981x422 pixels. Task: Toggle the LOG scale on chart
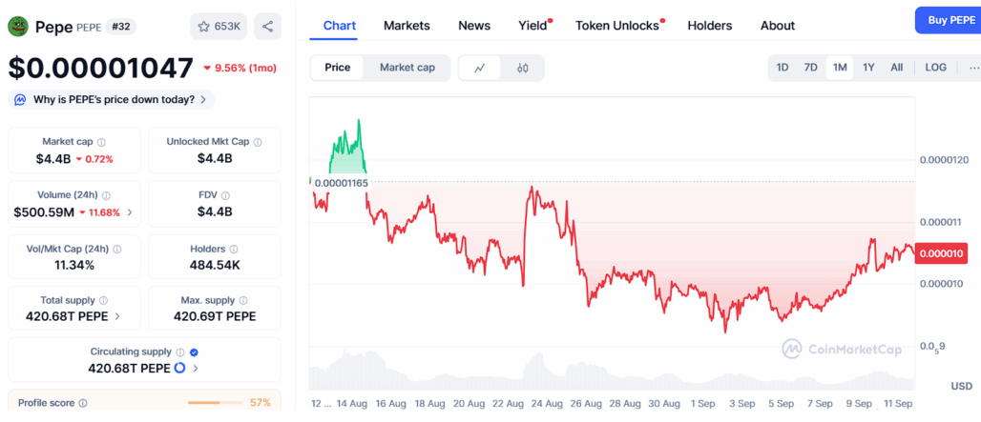click(935, 68)
